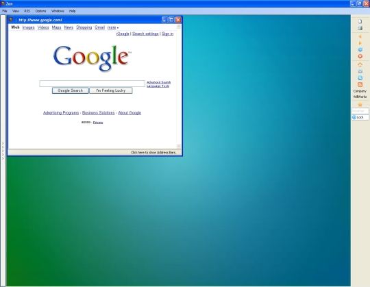
Task: Open the Language Tools link
Action: 158,86
